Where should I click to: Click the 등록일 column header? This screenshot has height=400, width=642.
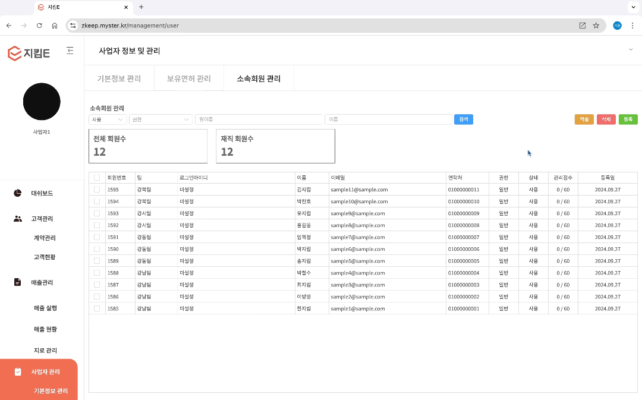click(608, 177)
